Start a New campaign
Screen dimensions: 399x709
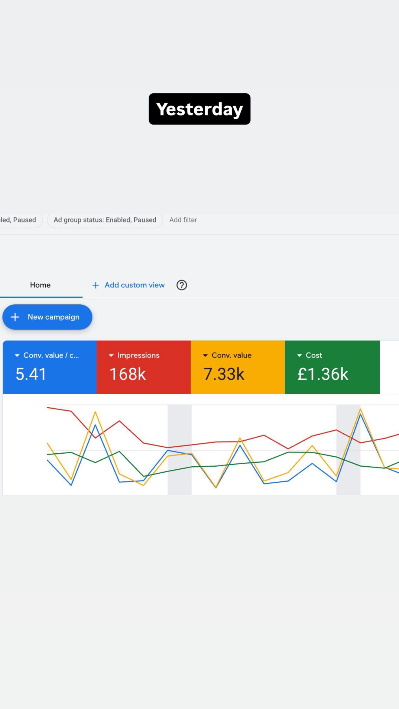47,317
